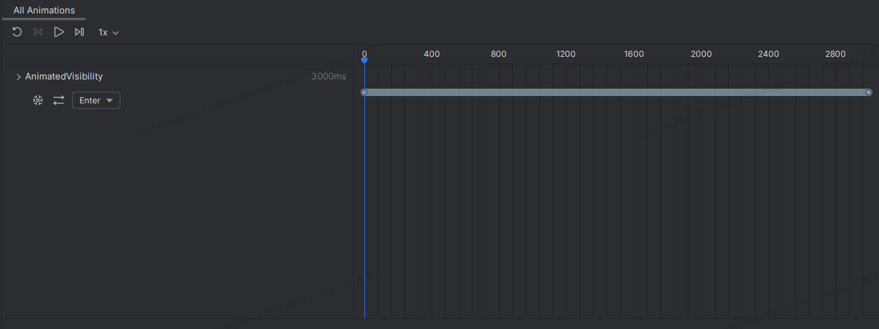
Task: Jump to the animation end
Action: click(79, 32)
